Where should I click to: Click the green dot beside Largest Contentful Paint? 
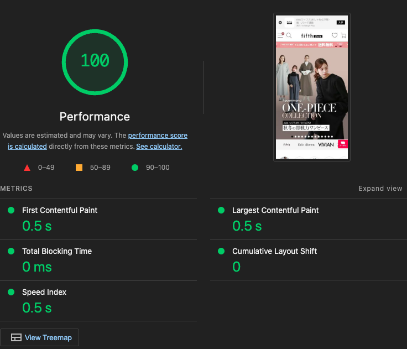point(221,210)
